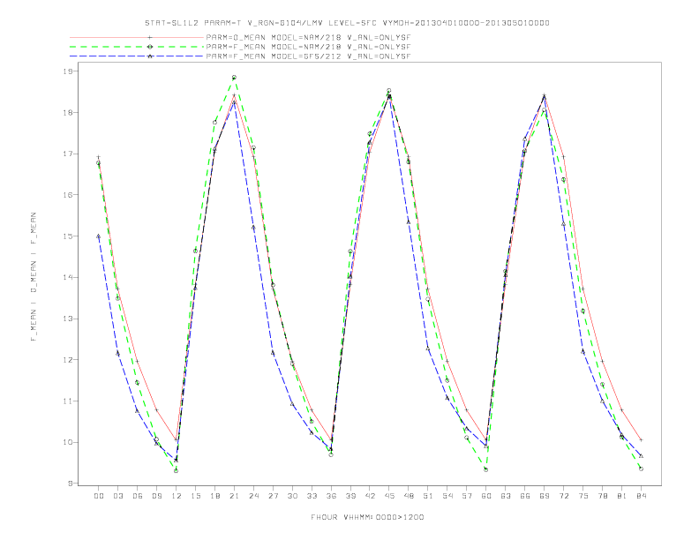Click the green circle minimum at hour 60

coord(486,469)
